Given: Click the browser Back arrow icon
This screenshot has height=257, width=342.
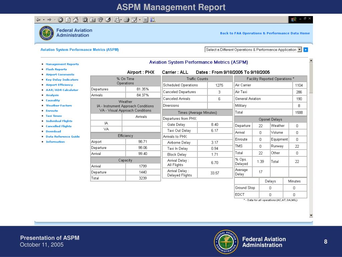Looking at the screenshot, I should [38, 20].
